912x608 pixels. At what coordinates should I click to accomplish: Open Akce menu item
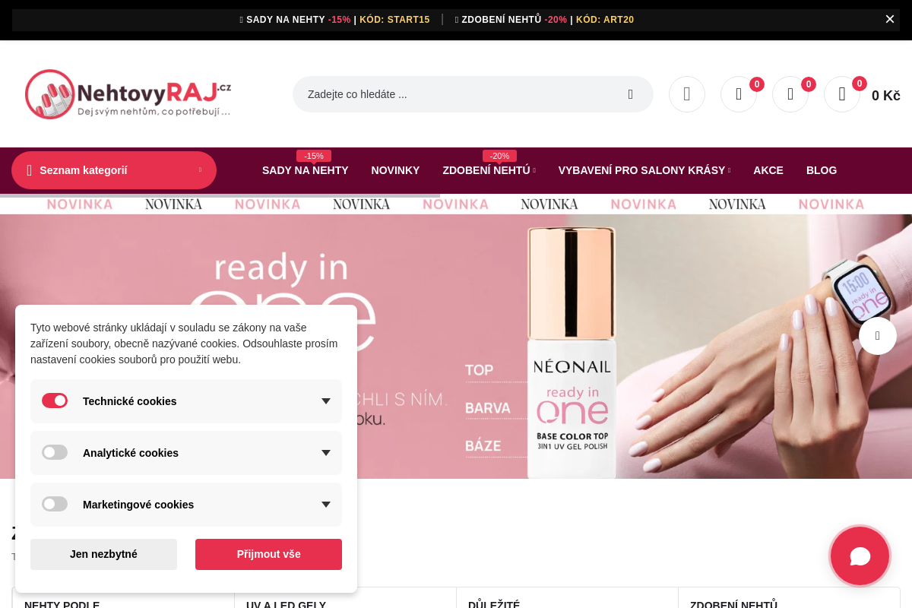(x=768, y=170)
